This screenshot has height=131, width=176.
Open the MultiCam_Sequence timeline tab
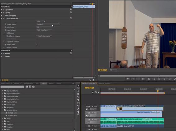[104, 84]
